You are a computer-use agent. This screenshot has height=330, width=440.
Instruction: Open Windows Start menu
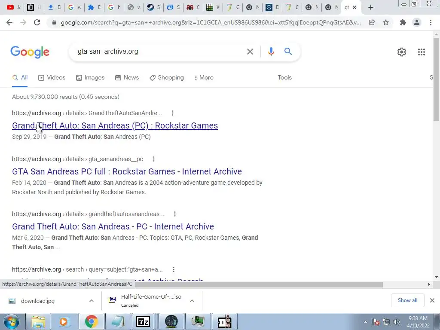12,321
